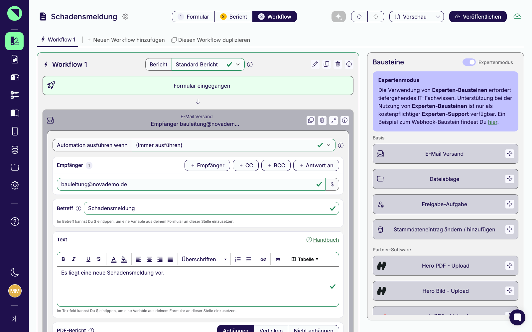Delete the E-Mail Versand block
532x332 pixels.
[322, 120]
